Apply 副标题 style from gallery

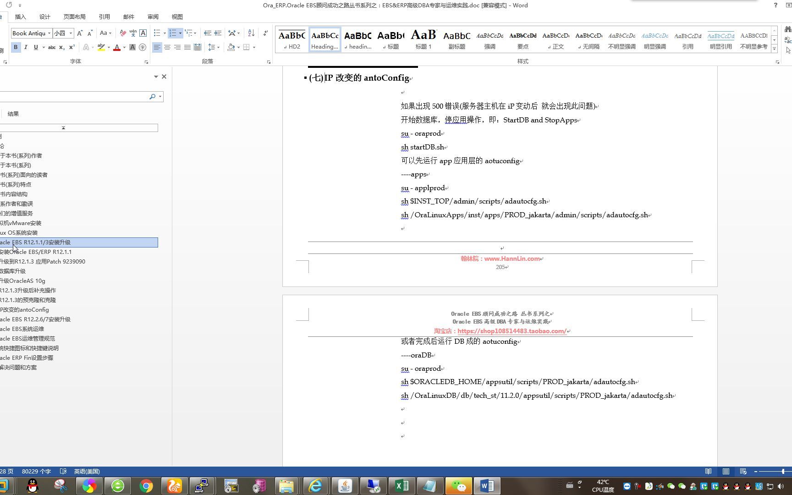pyautogui.click(x=456, y=39)
